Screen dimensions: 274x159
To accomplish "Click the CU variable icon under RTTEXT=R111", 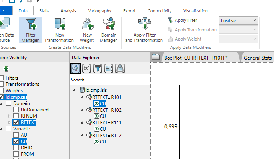I will point(96,129).
